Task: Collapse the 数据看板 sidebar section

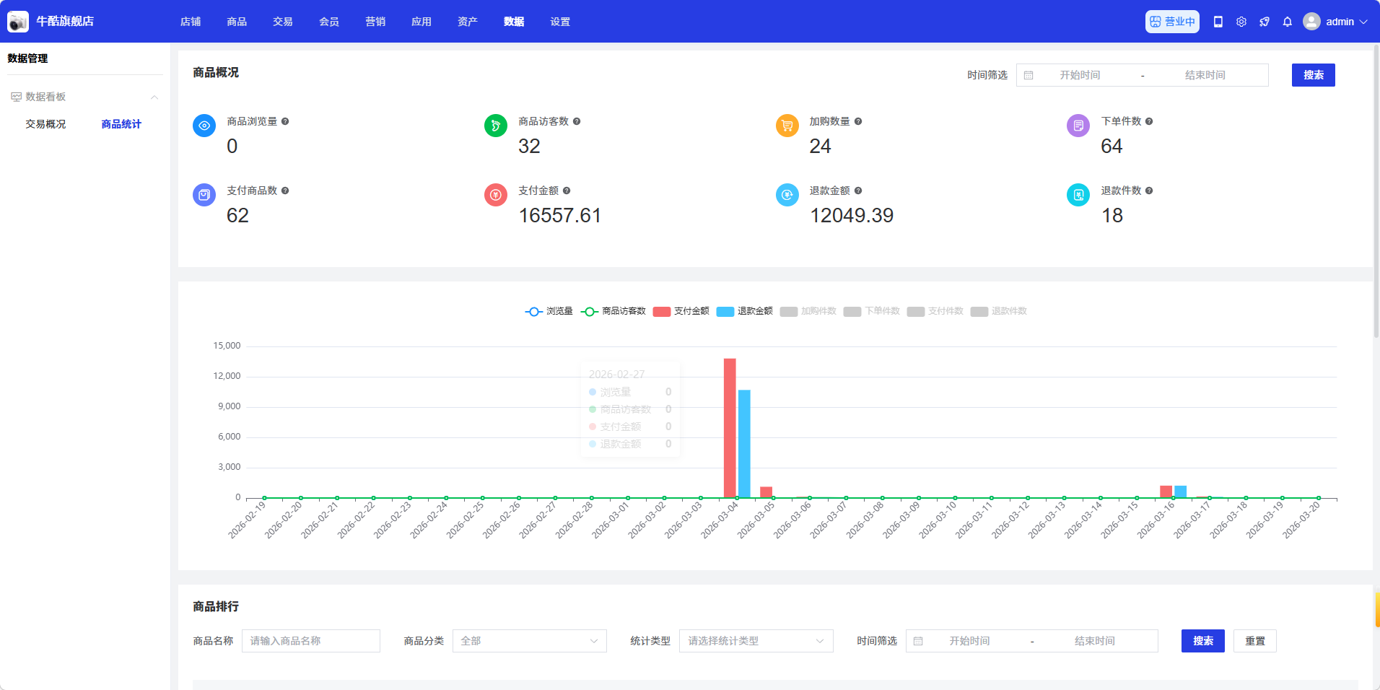Action: [154, 97]
